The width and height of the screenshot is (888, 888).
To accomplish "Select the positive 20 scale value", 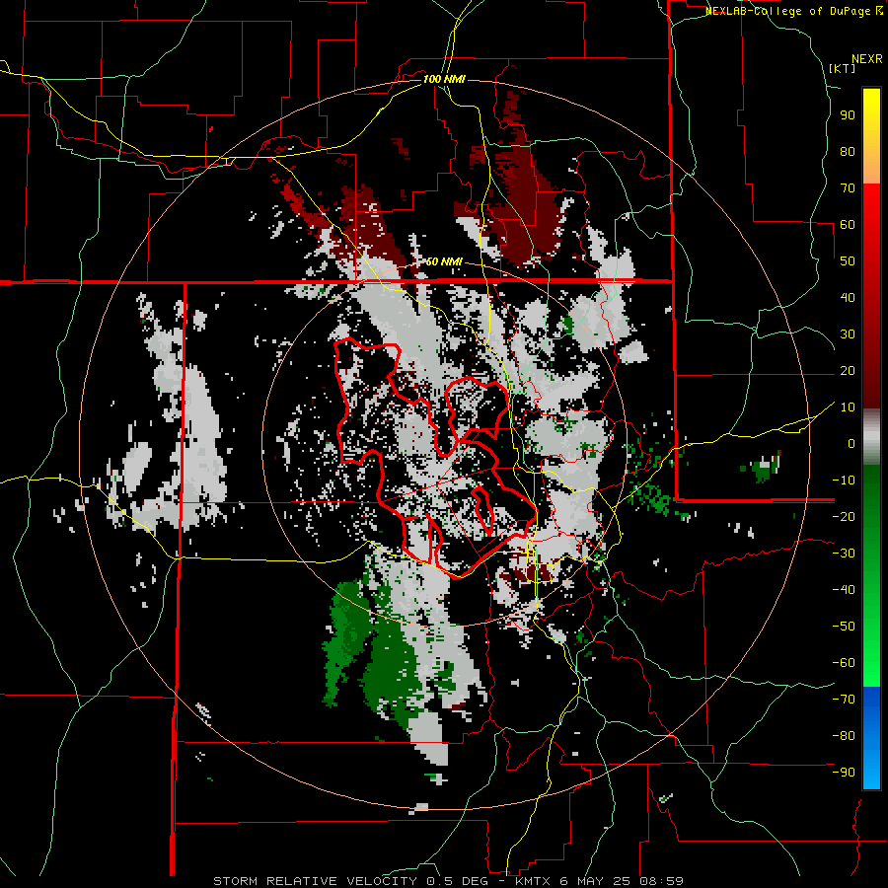I will pyautogui.click(x=848, y=371).
